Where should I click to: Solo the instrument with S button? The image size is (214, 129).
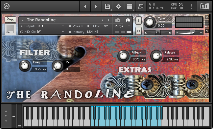point(138,21)
